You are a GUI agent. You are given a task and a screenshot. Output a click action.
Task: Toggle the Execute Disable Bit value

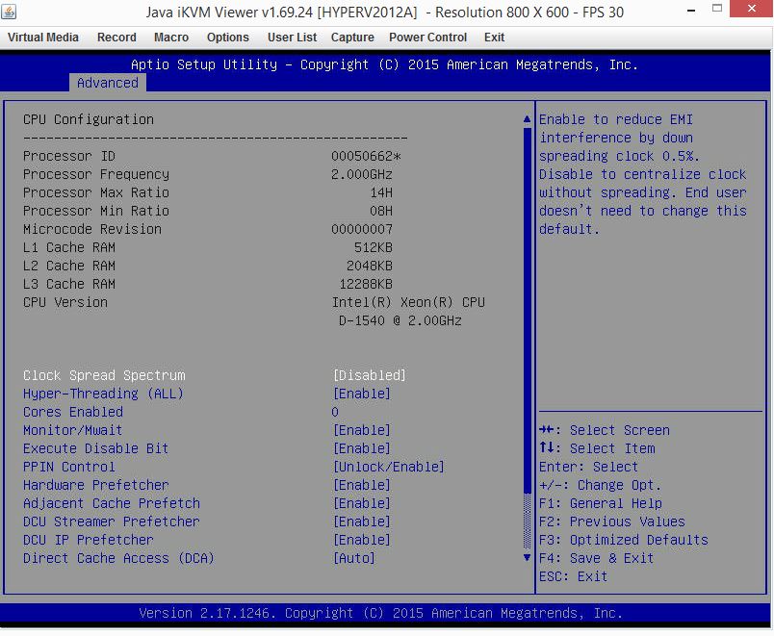pyautogui.click(x=362, y=448)
